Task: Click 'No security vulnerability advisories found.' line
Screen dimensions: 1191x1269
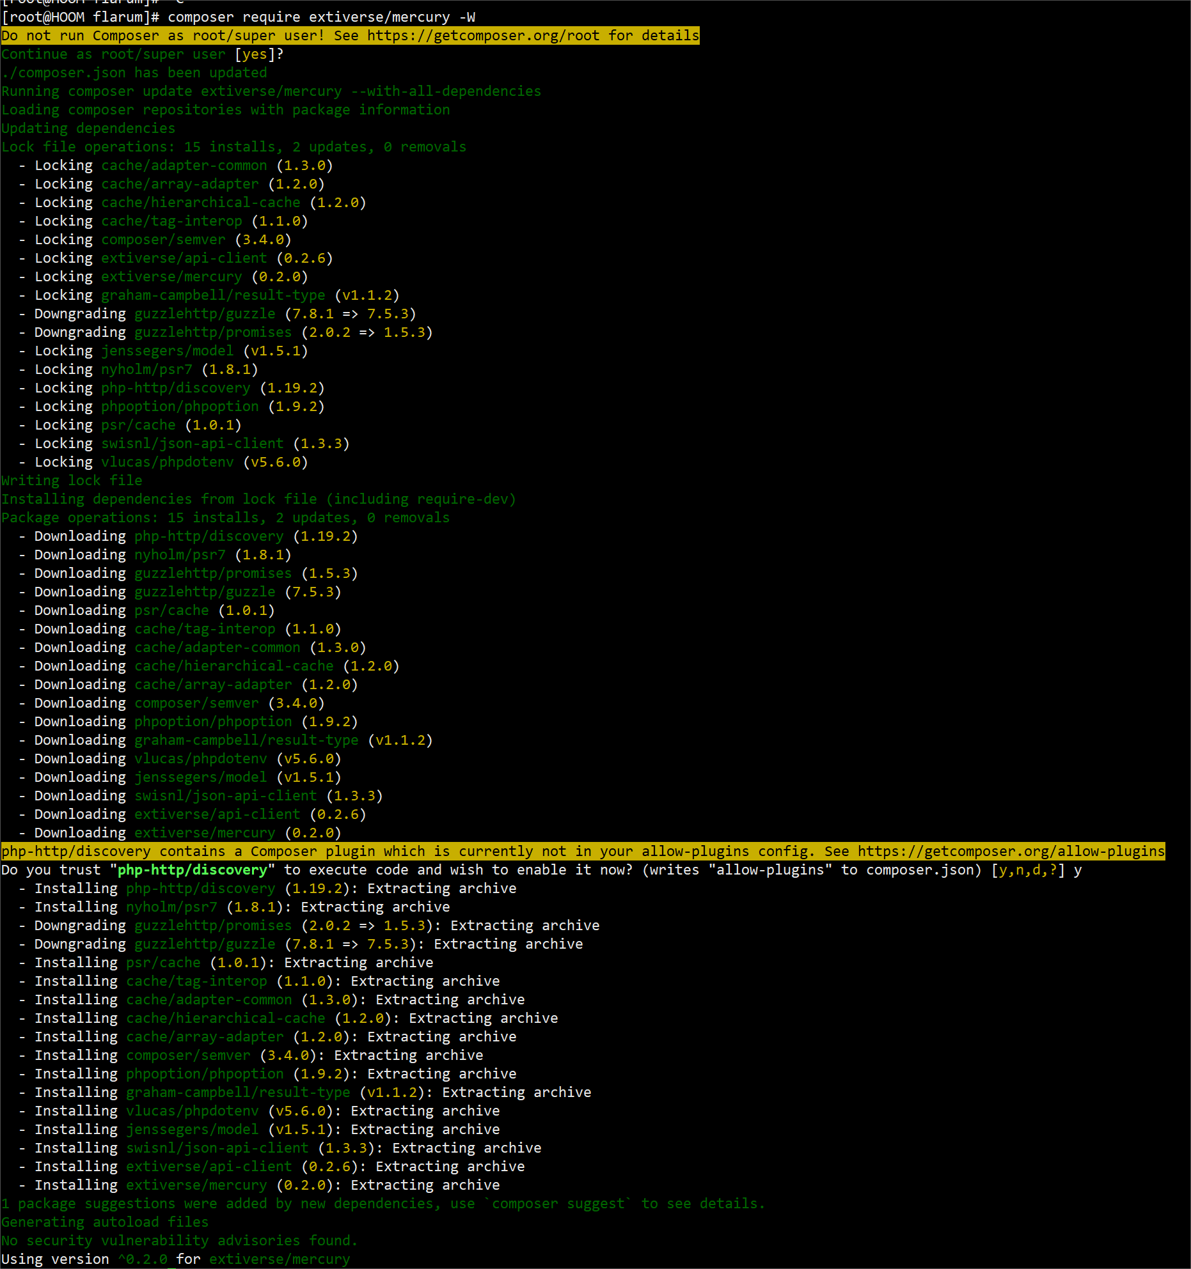Action: (x=180, y=1241)
